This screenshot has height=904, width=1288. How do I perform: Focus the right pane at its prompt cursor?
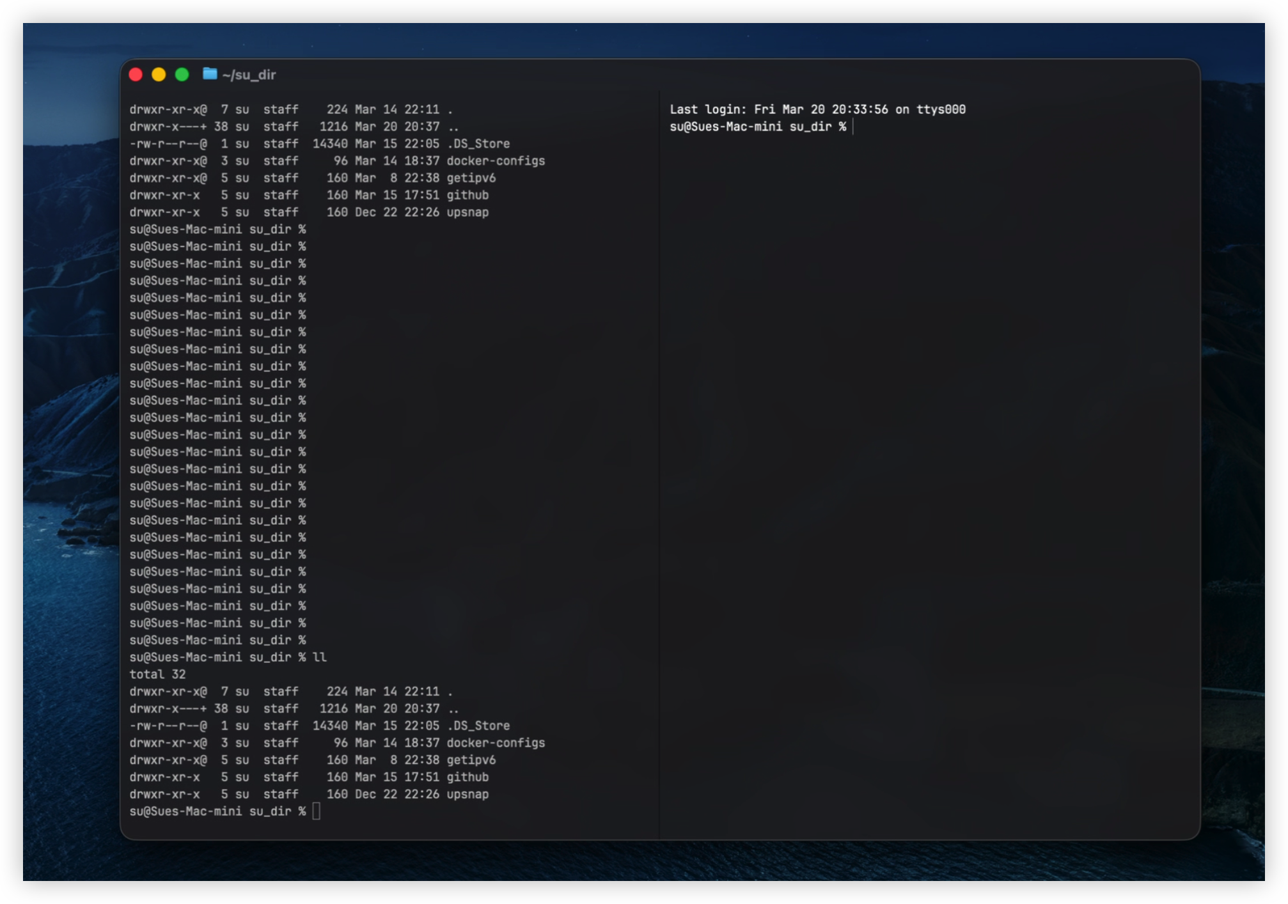(853, 127)
